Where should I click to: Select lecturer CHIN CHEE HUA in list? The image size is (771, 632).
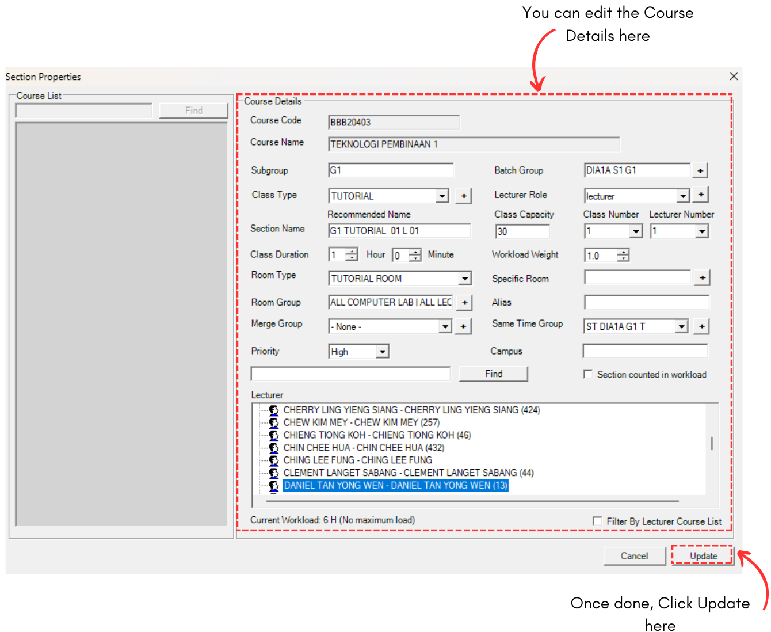[x=364, y=448]
